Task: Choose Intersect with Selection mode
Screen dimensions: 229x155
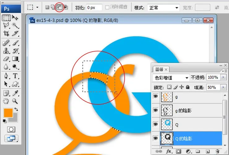Action: click(66, 7)
